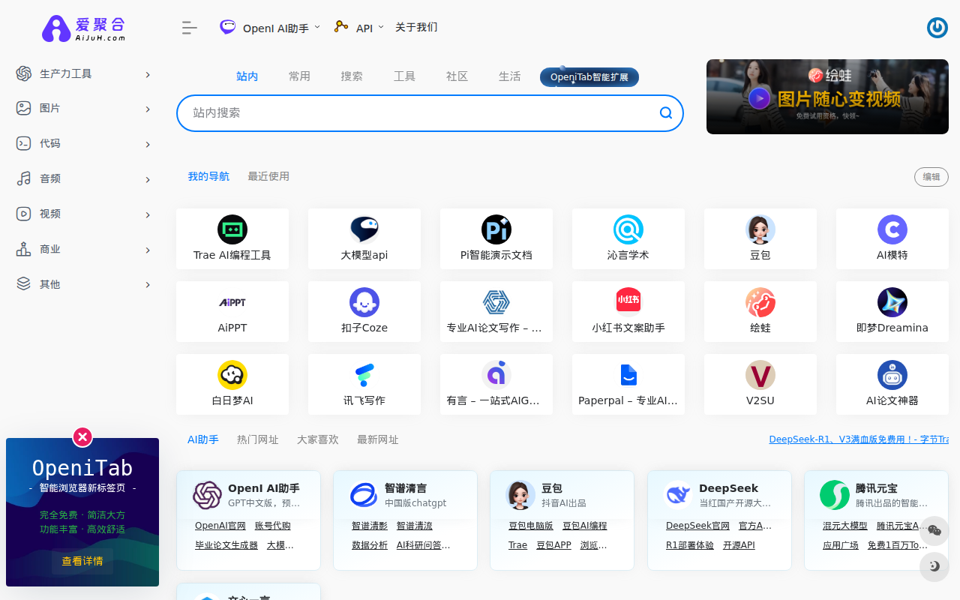Select the 工具 search tab
The height and width of the screenshot is (600, 960).
pos(404,76)
